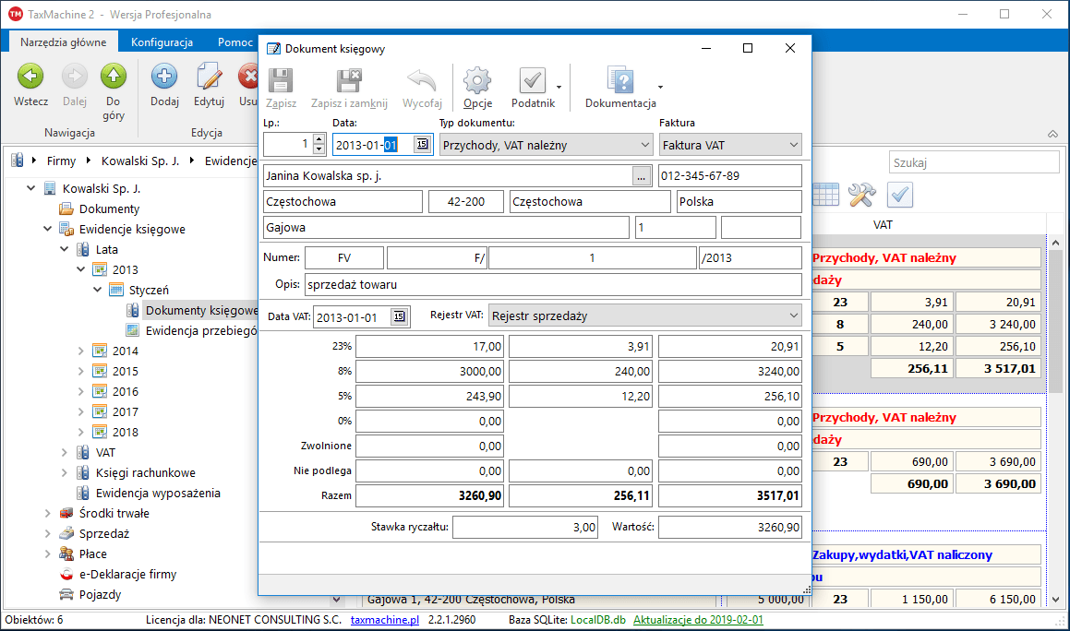The width and height of the screenshot is (1070, 631).
Task: Open the Typ dokumentu dropdown
Action: coord(644,145)
